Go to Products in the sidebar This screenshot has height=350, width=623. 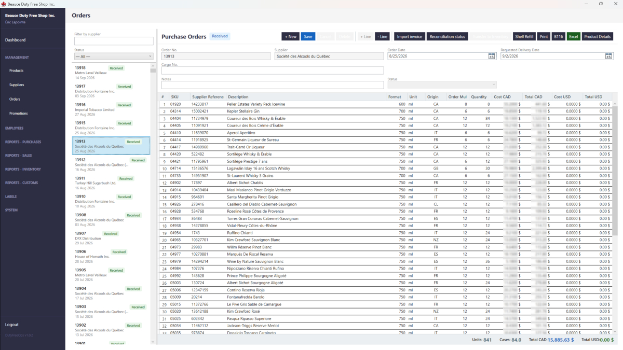16,71
